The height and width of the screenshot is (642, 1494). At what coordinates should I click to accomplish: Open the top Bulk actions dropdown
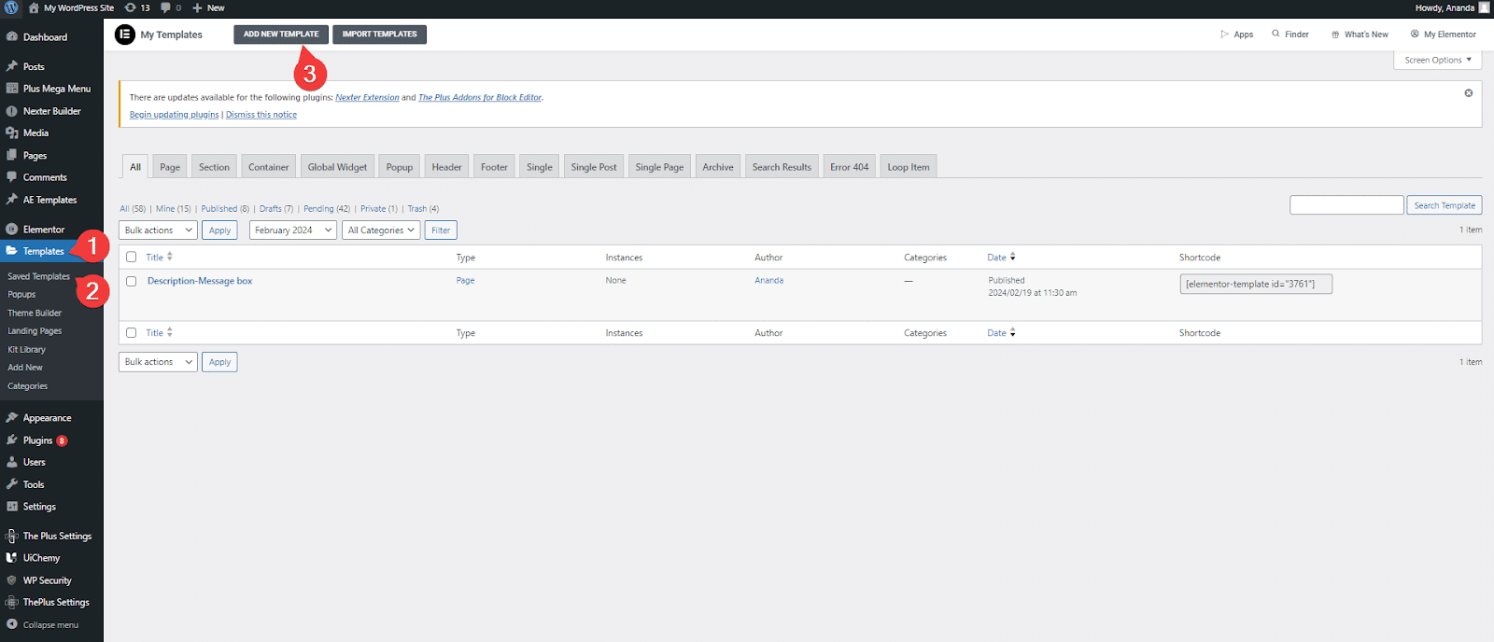click(x=158, y=230)
